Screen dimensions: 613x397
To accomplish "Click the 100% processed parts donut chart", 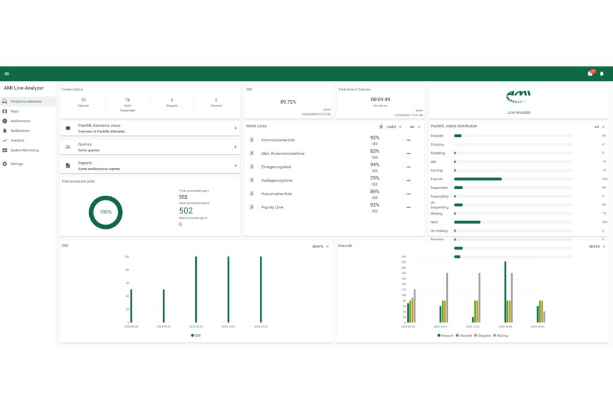I will [105, 212].
